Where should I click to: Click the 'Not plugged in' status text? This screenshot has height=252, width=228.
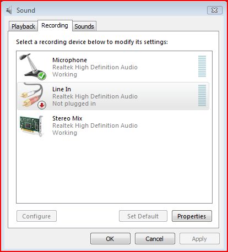click(x=74, y=103)
